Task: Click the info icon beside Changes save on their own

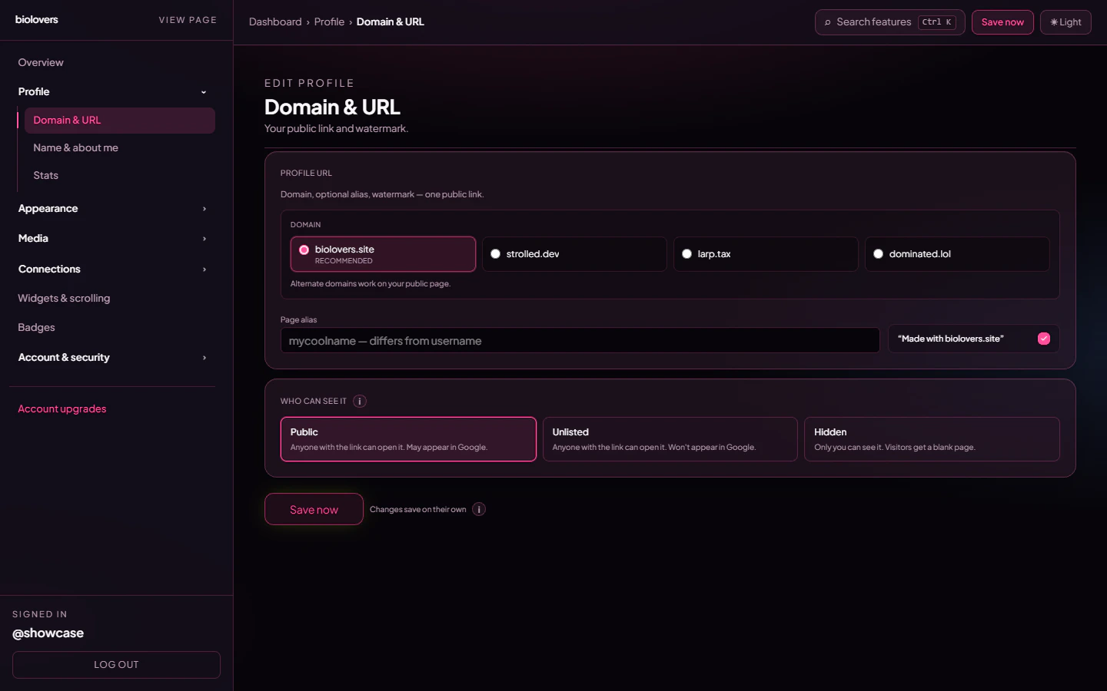Action: coord(479,509)
